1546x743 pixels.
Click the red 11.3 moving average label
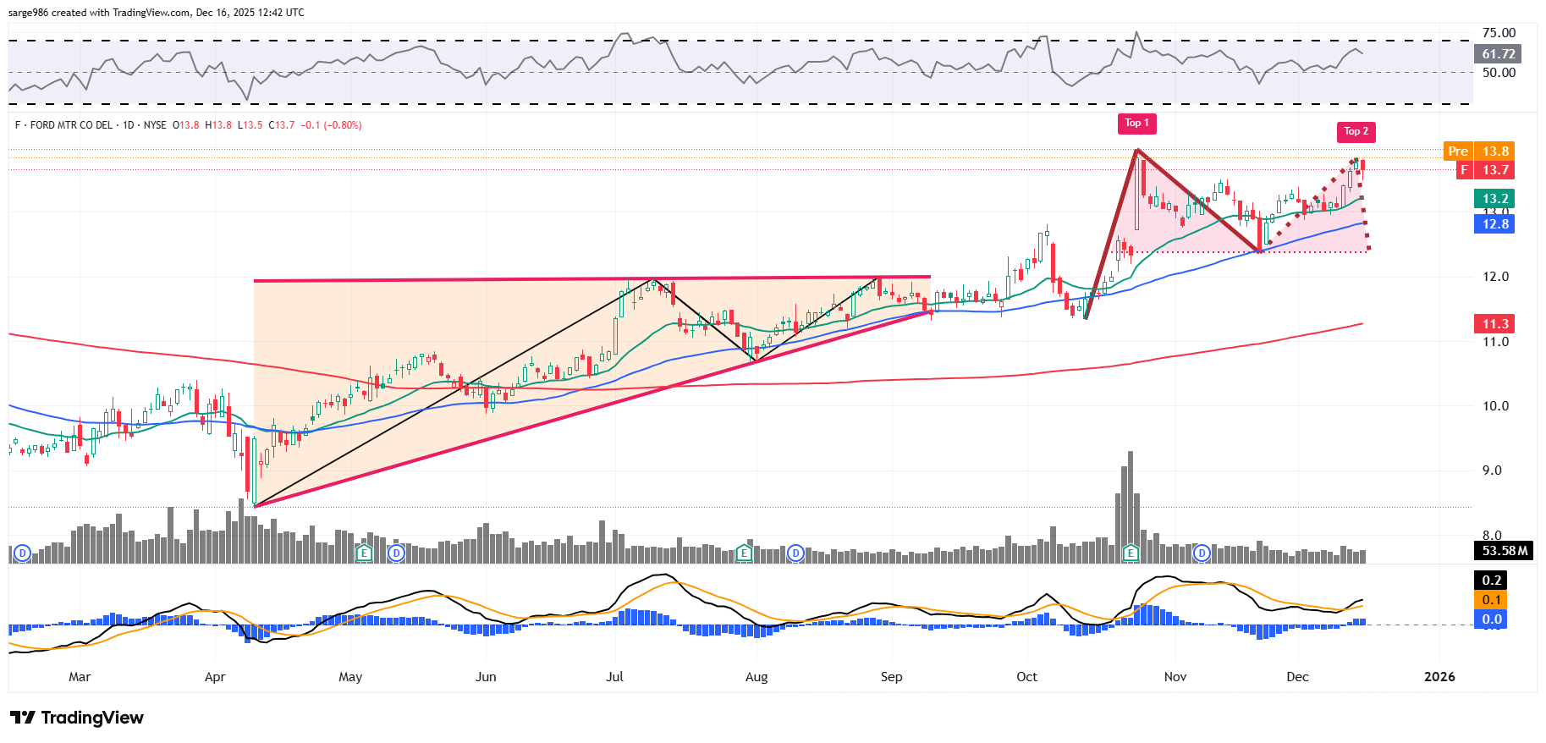click(x=1495, y=324)
